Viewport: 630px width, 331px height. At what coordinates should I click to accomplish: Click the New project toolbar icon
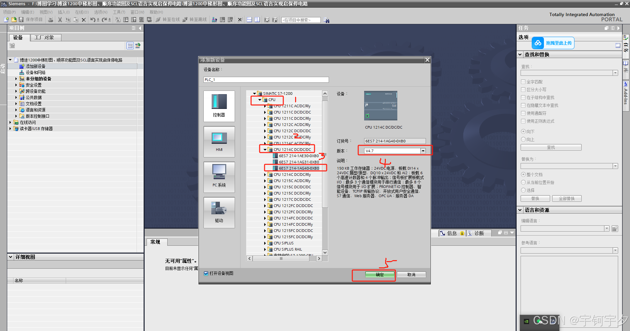[6, 20]
